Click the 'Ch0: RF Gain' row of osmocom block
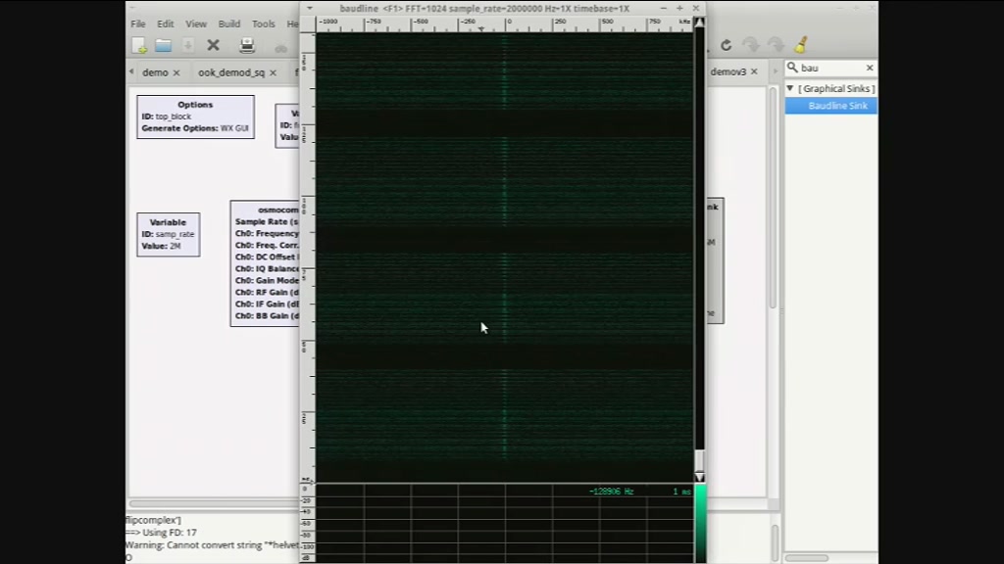The height and width of the screenshot is (564, 1004). (x=267, y=292)
